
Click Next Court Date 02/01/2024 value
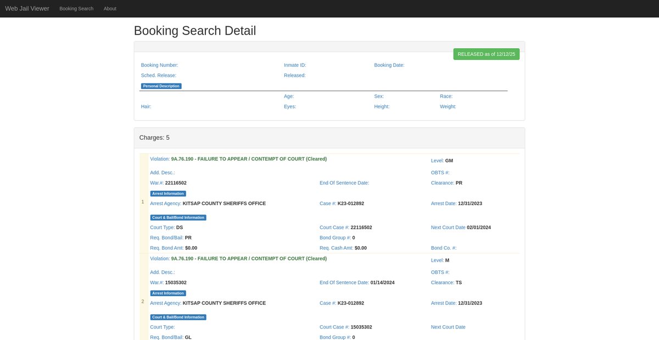coord(478,228)
